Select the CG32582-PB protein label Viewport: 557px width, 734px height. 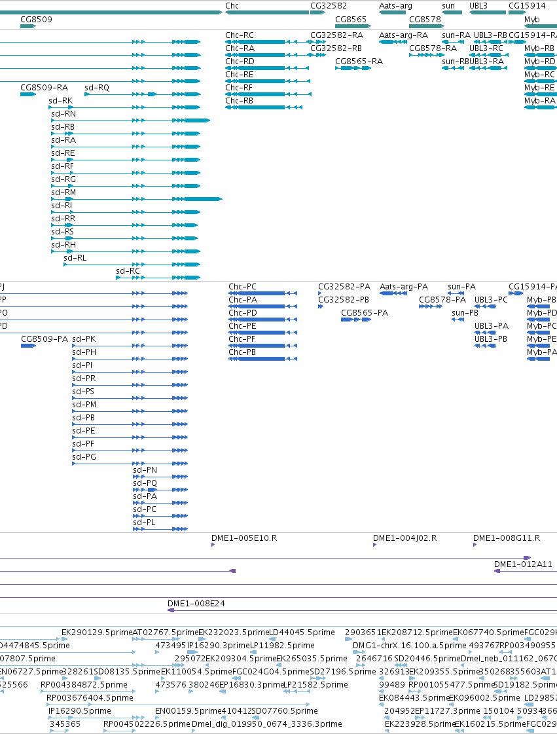(x=344, y=300)
